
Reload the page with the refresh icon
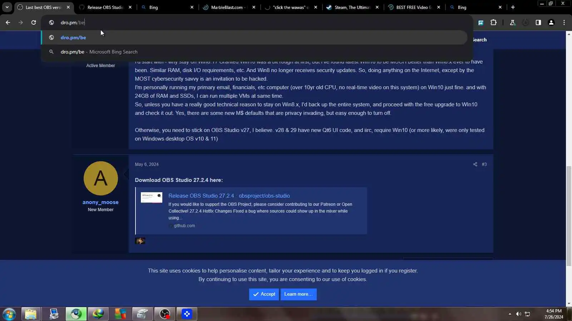pos(34,22)
